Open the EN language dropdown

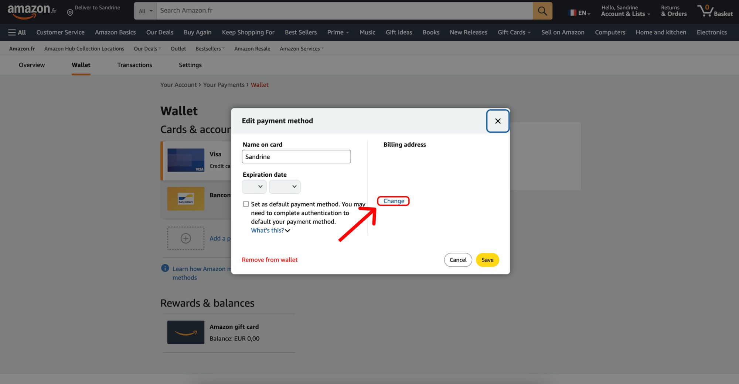(x=580, y=13)
